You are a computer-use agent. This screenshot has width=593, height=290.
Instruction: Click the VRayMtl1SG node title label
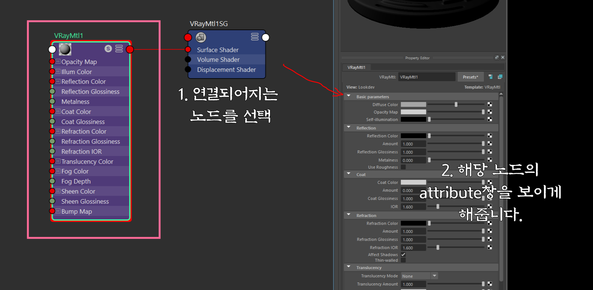209,23
